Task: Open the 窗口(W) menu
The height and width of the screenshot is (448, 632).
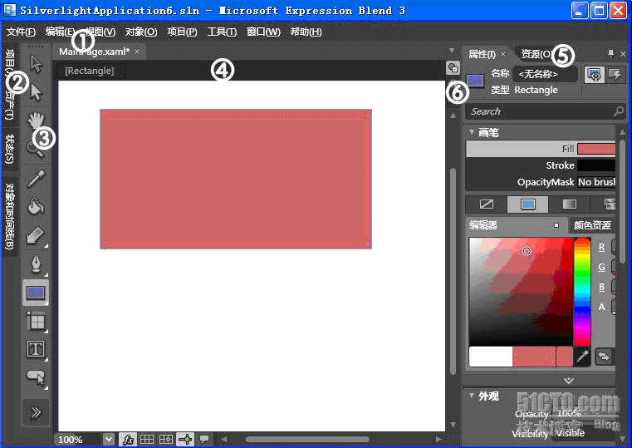Action: pos(263,32)
